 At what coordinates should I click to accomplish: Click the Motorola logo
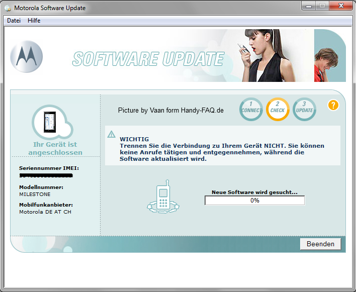[26, 56]
